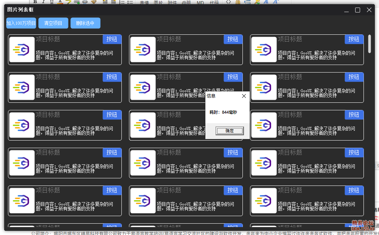
Task: Click 项目内容 description in first-row middle card
Action: (195, 55)
